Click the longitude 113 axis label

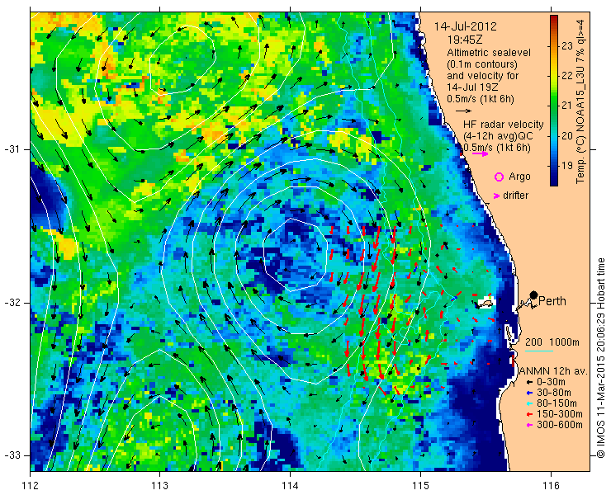159,486
